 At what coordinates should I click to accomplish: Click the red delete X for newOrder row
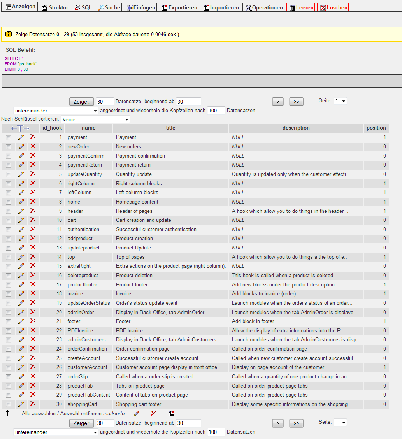point(33,146)
